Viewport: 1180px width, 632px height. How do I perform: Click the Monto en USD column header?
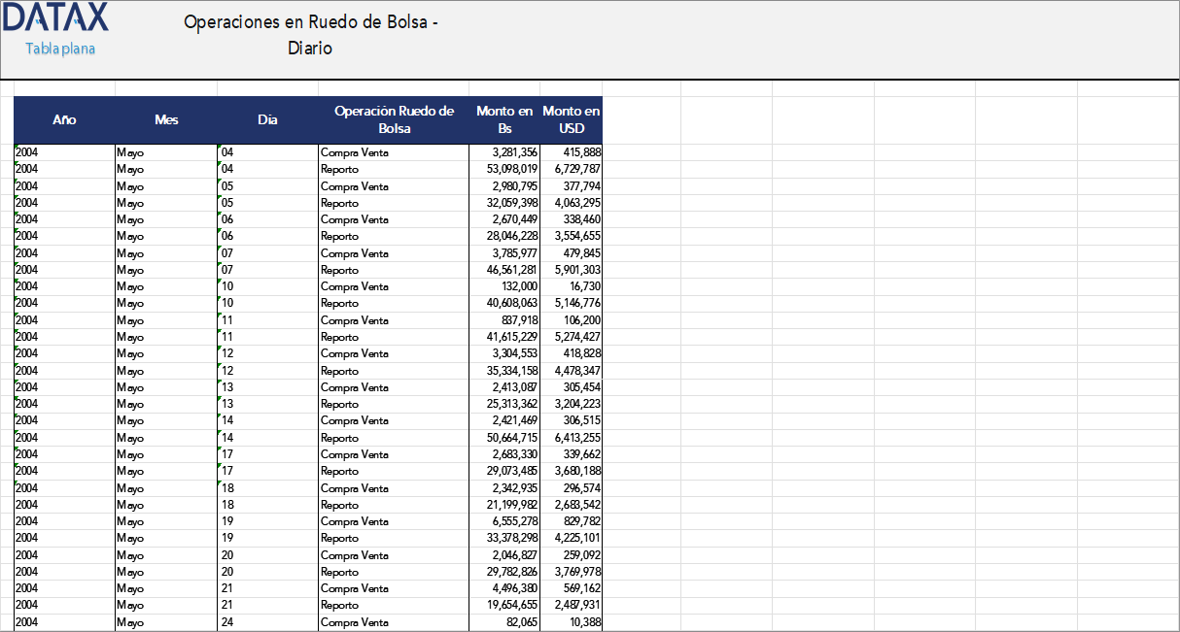click(x=572, y=118)
